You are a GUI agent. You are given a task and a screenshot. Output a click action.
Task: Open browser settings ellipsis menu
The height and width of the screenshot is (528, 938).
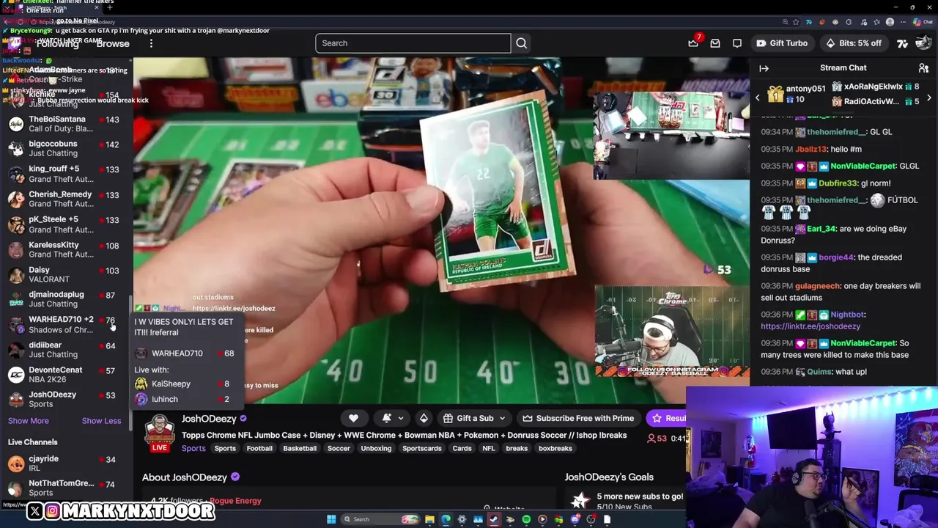coord(904,22)
